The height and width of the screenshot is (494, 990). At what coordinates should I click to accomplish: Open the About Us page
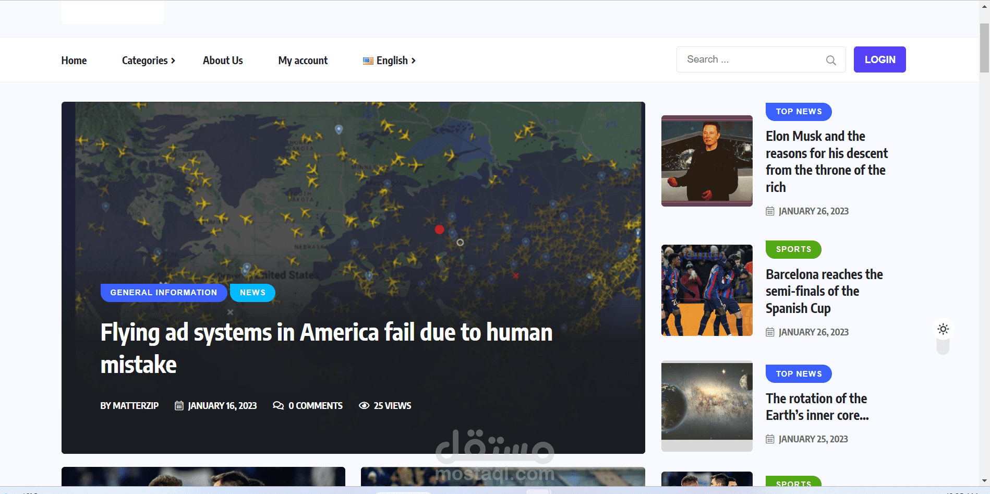223,61
